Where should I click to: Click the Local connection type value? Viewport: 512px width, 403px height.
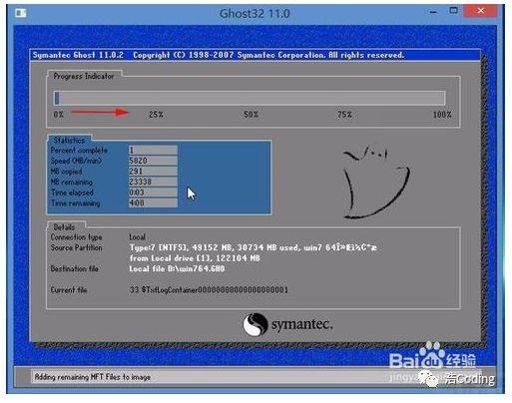click(x=137, y=237)
